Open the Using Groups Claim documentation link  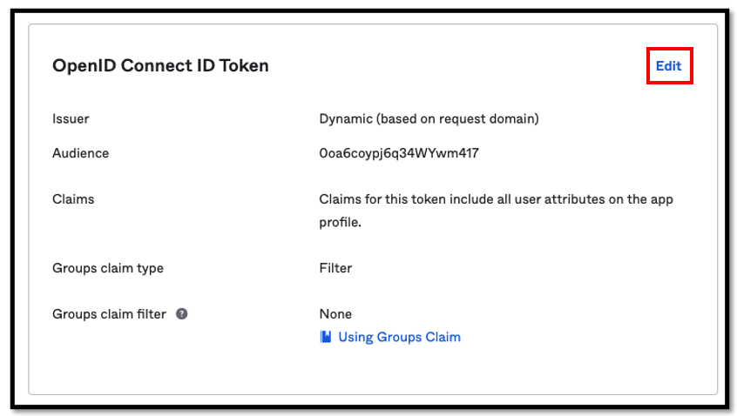(x=399, y=337)
